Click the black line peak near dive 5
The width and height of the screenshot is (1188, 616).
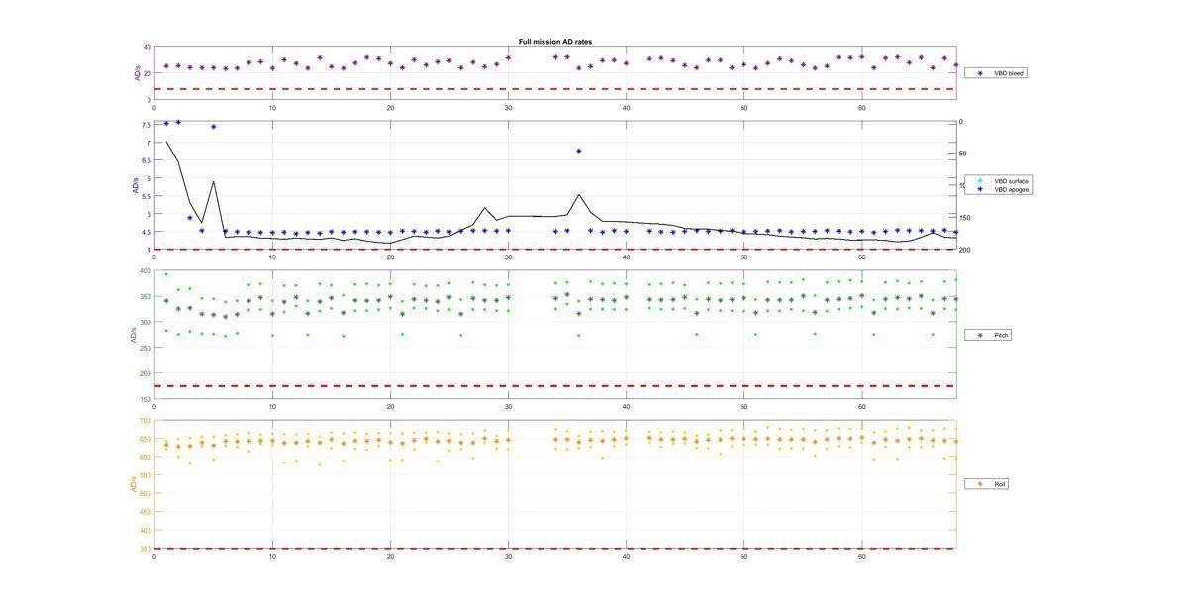pyautogui.click(x=213, y=181)
